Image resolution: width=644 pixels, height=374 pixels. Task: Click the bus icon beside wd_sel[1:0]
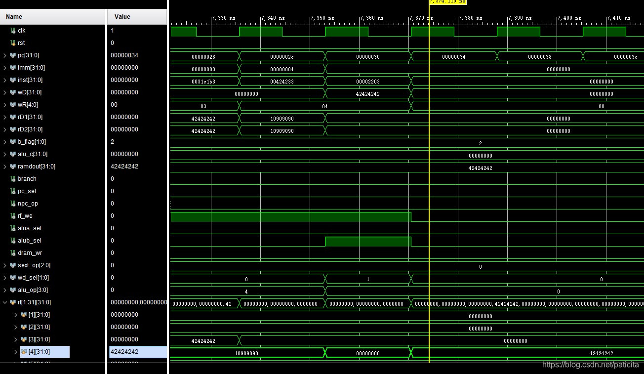(13, 278)
